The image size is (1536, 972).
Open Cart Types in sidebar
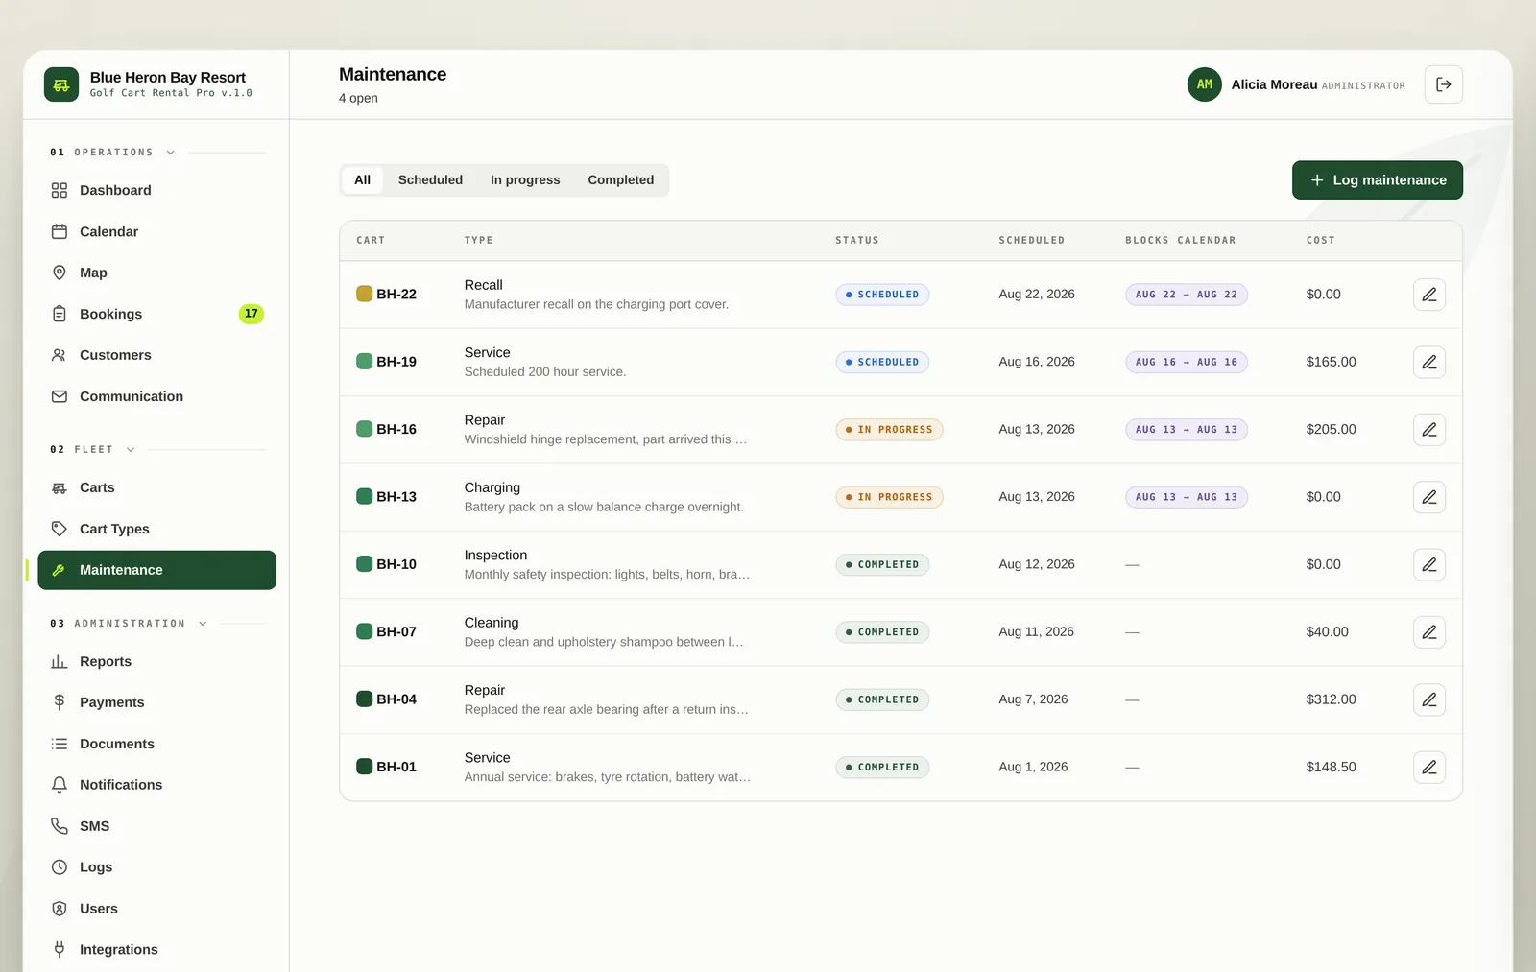pos(157,530)
